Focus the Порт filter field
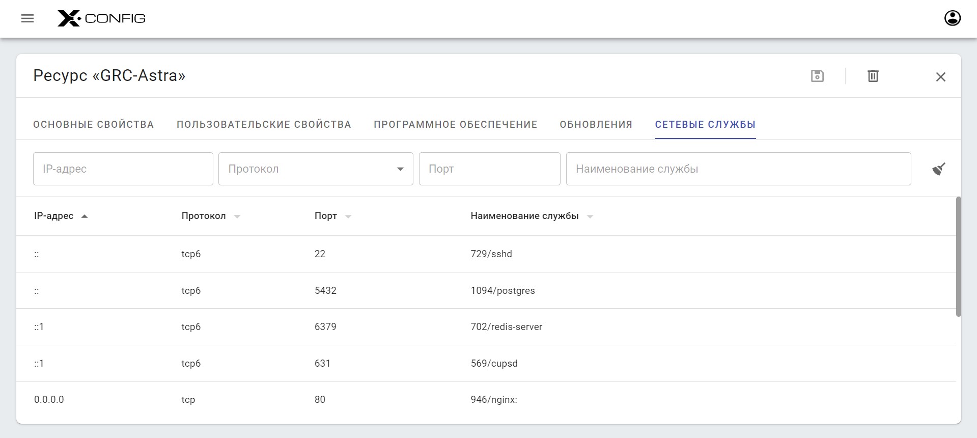Viewport: 977px width, 438px height. (x=489, y=169)
